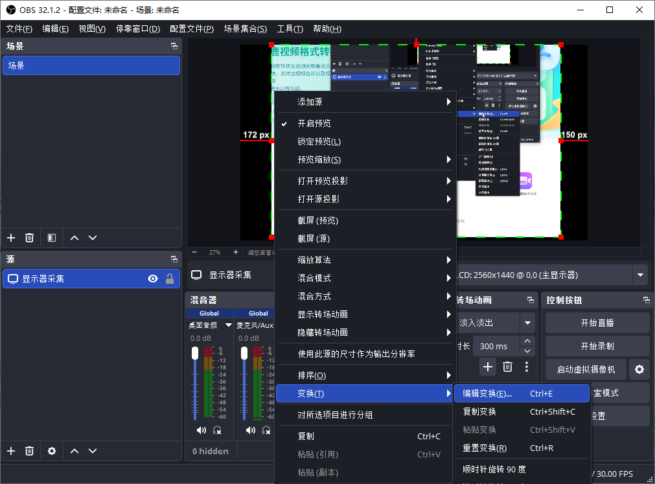Remove transition with trash icon
Image resolution: width=655 pixels, height=484 pixels.
coord(507,367)
